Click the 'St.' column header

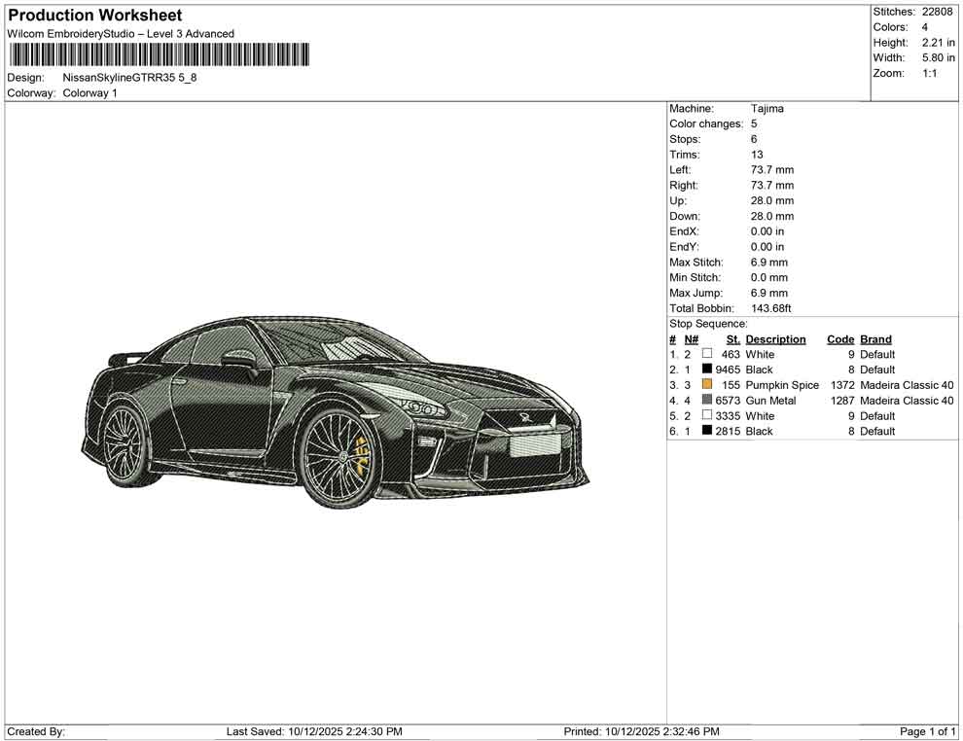click(x=732, y=339)
